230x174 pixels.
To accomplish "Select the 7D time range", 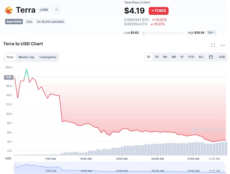I will pos(157,57).
